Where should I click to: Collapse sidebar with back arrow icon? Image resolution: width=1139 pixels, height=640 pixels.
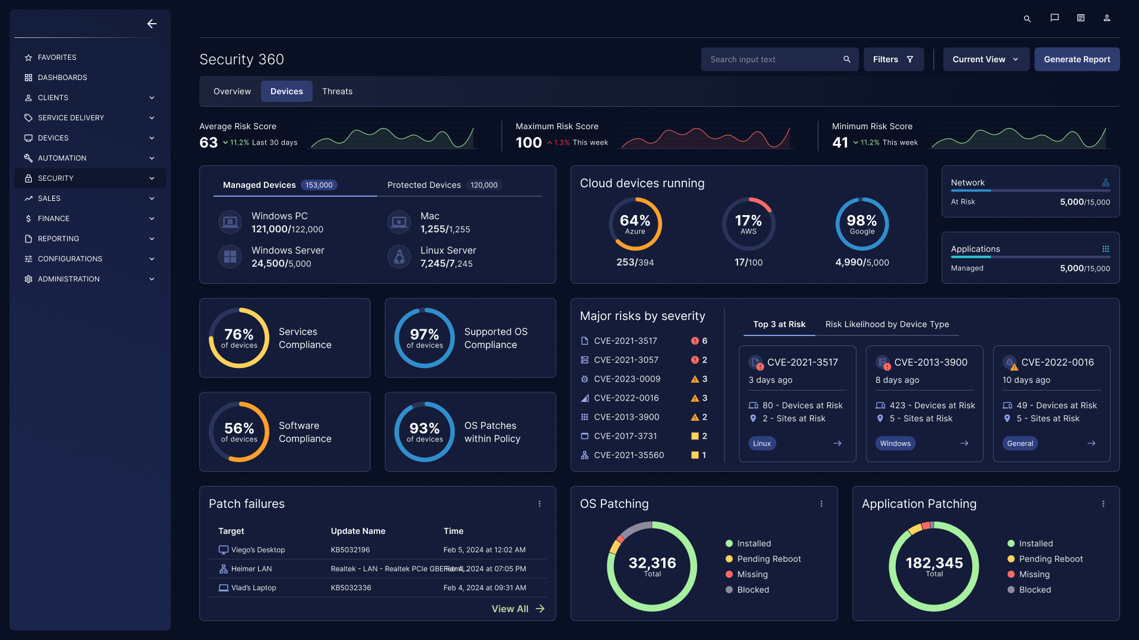tap(152, 24)
